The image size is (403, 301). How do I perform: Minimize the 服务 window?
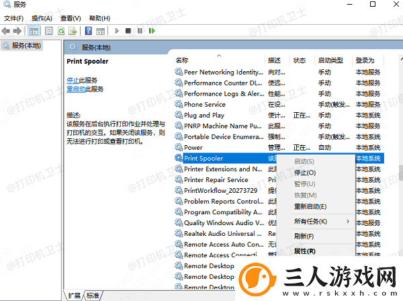click(x=349, y=5)
